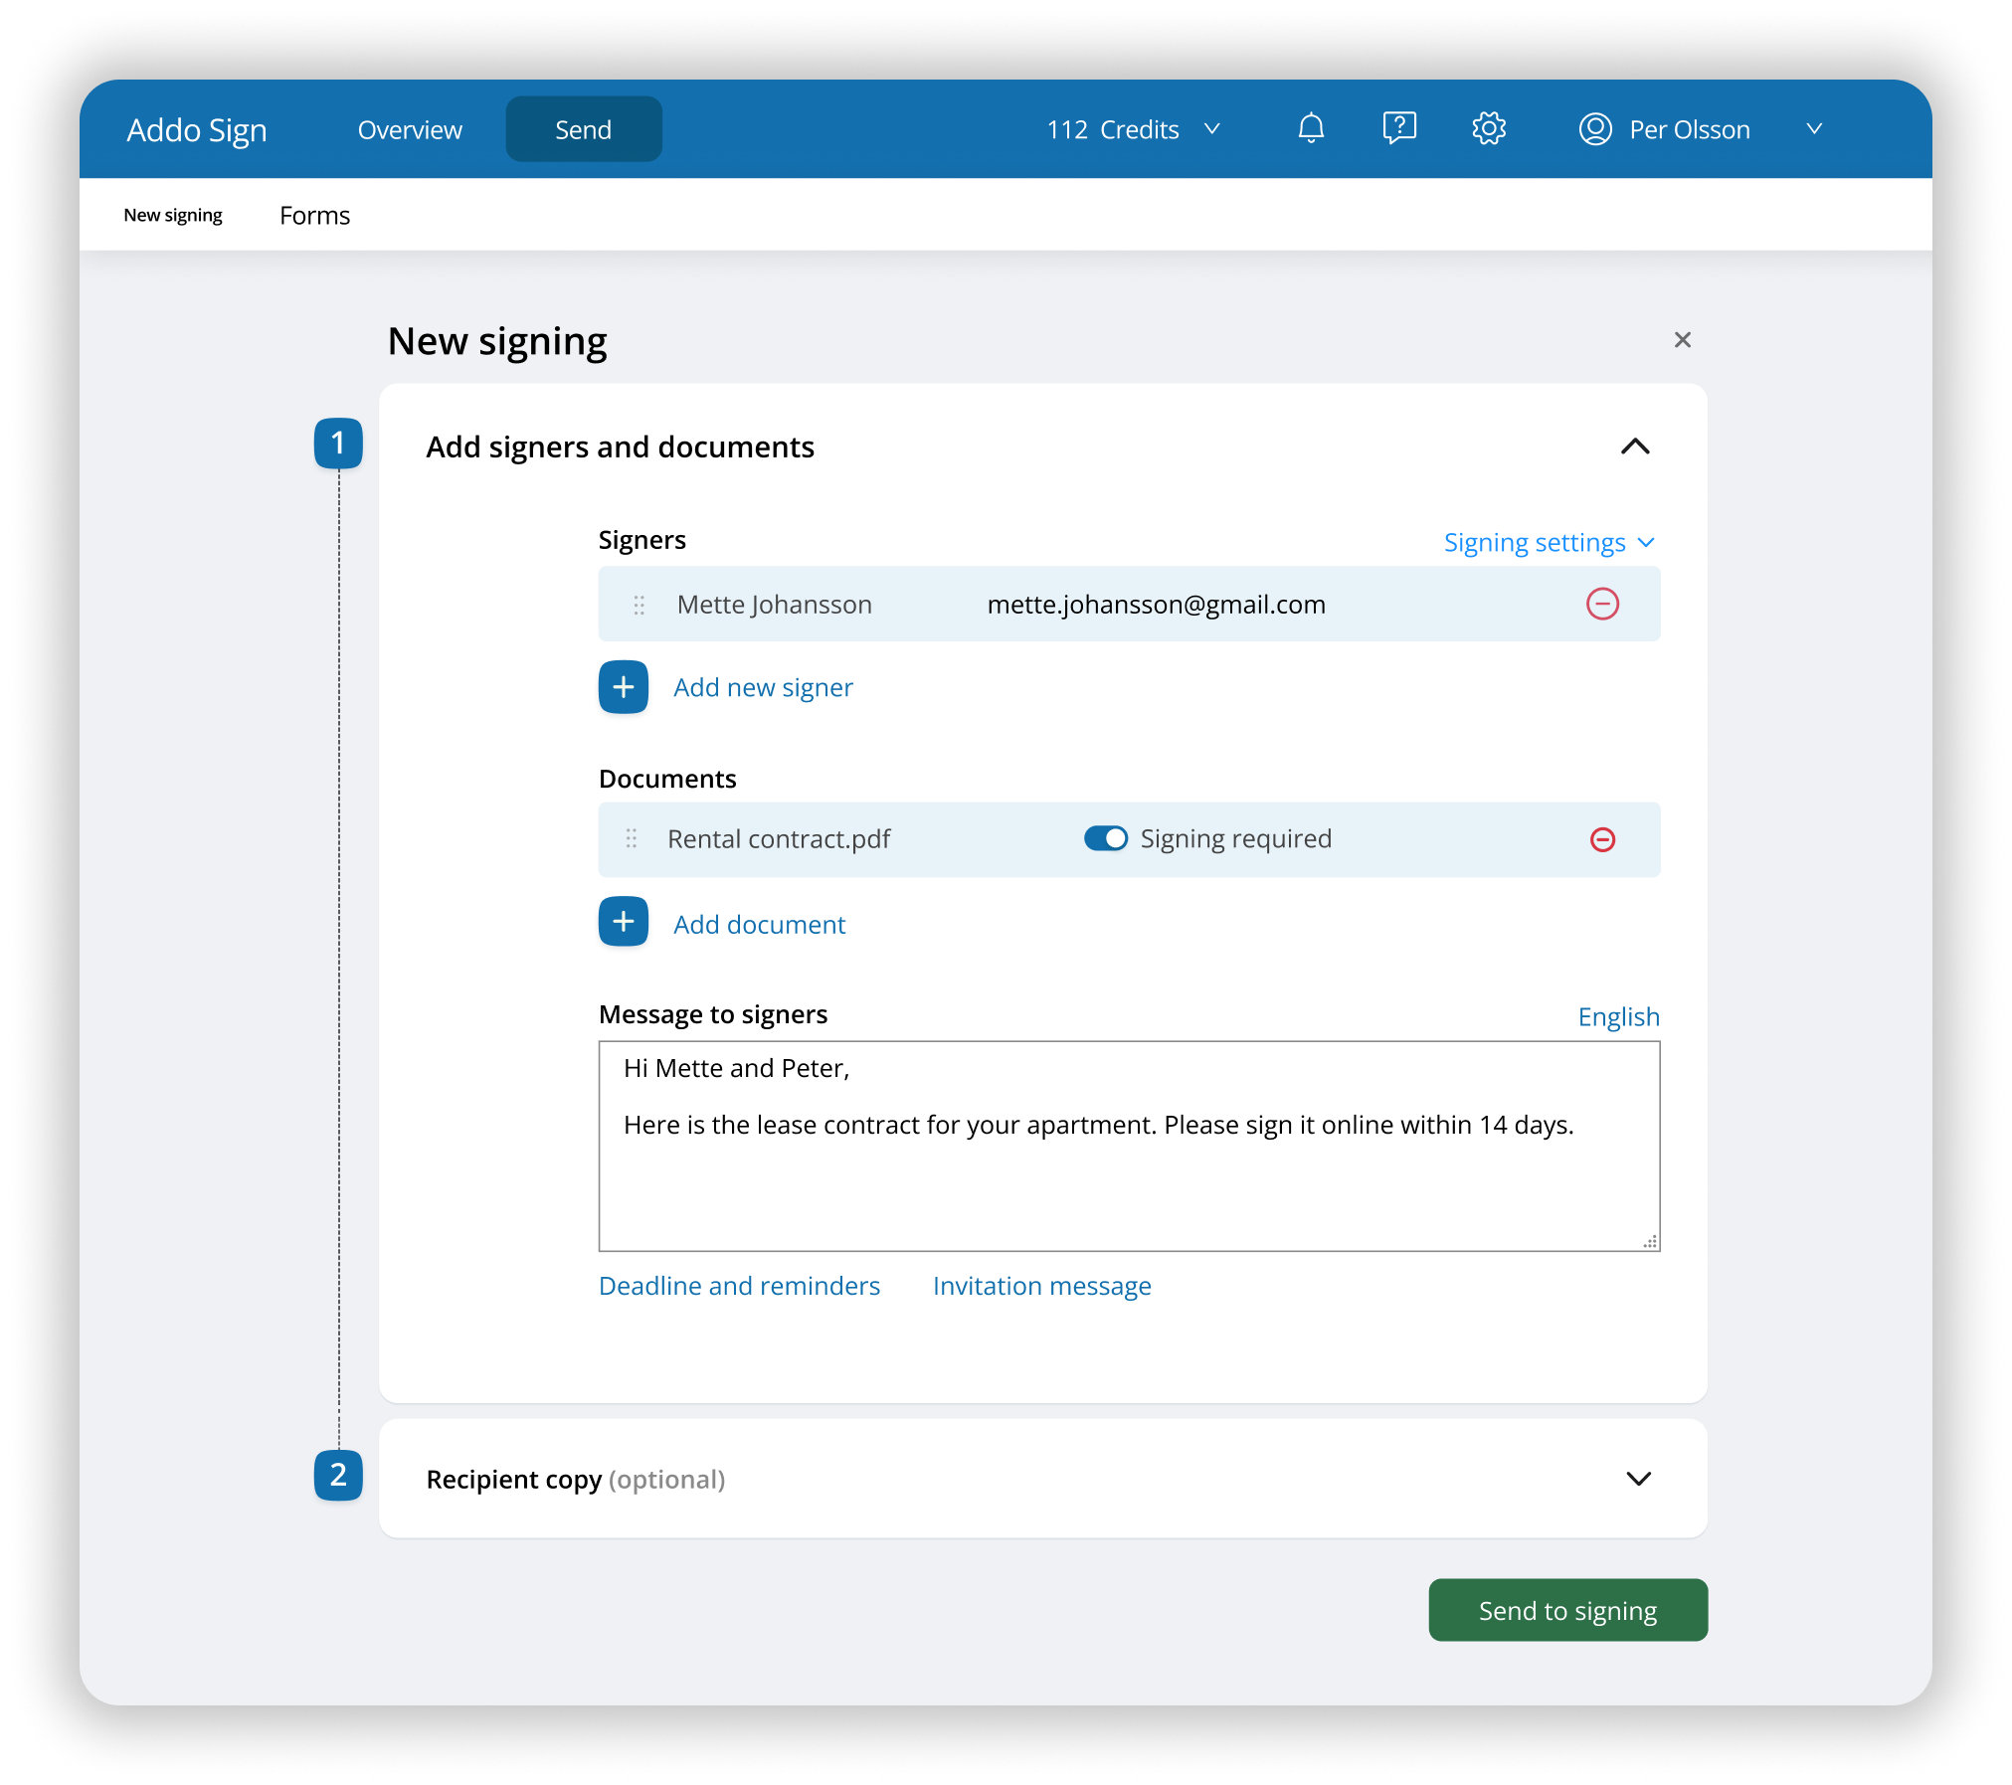The height and width of the screenshot is (1785, 2012).
Task: Open the 112 Credits dropdown
Action: [1133, 129]
